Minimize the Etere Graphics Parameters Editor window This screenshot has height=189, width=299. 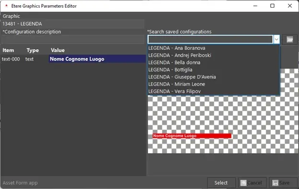255,6
